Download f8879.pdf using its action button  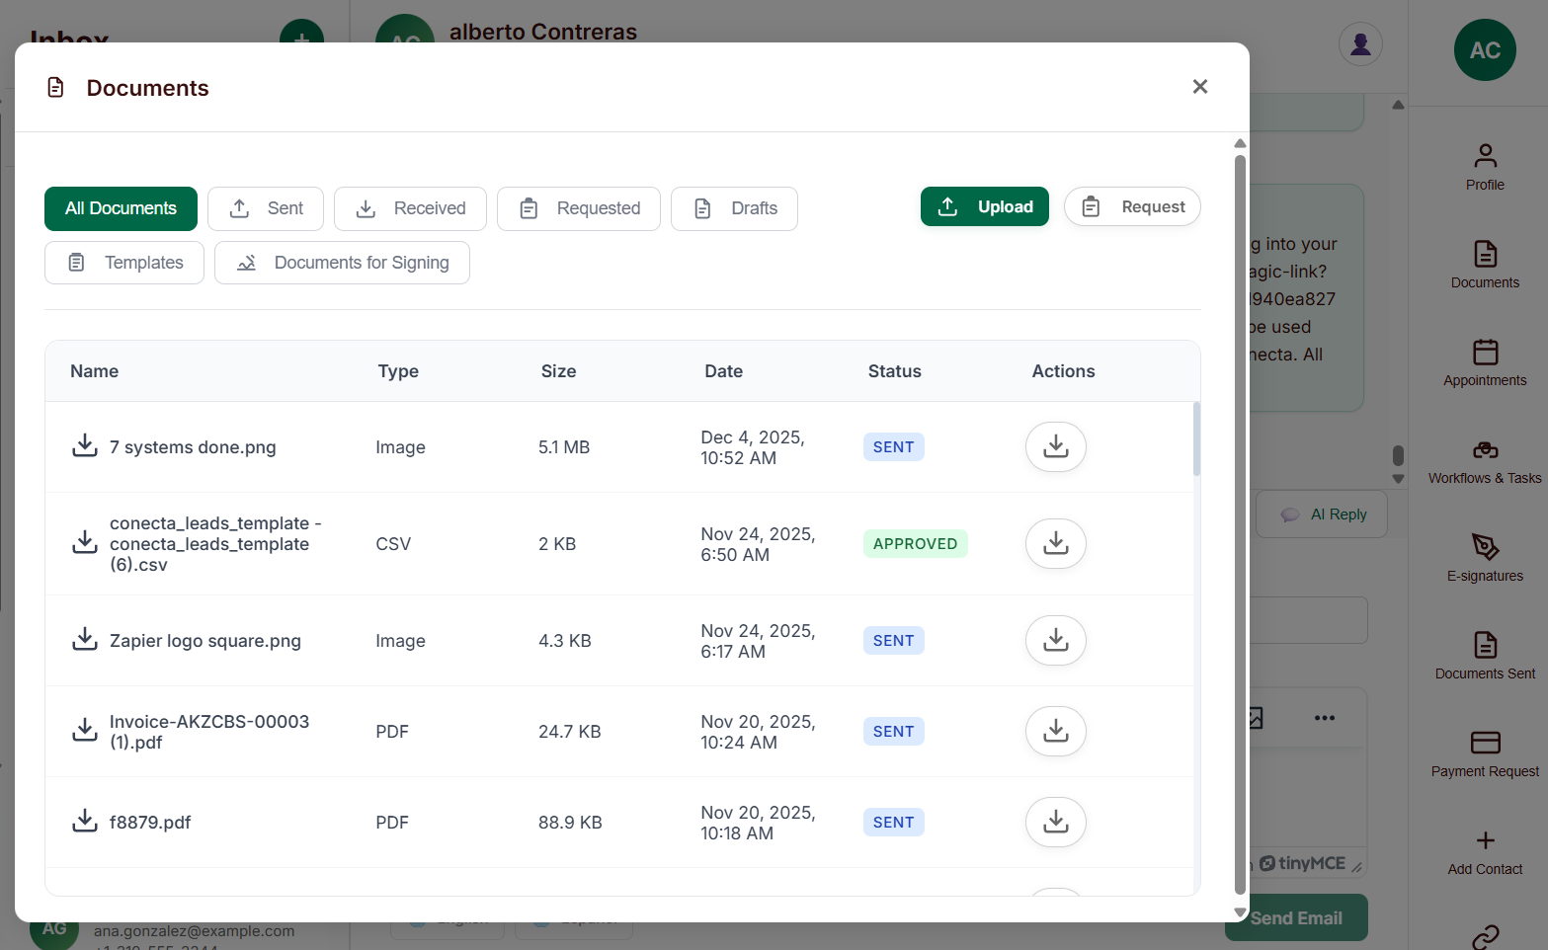coord(1055,822)
